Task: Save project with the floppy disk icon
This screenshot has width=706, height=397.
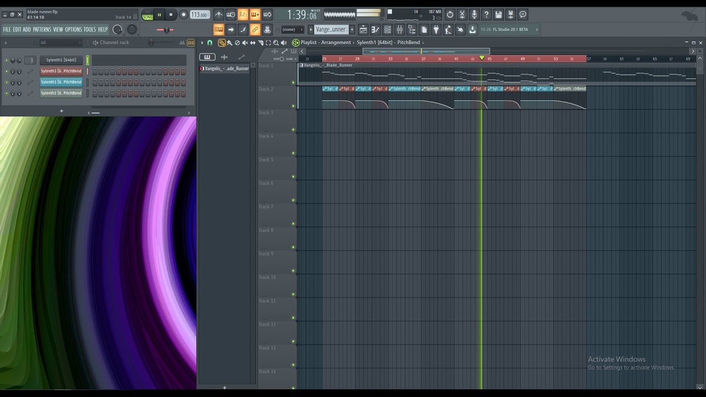Action: (x=499, y=15)
